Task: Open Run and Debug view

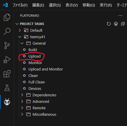Action: pyautogui.click(x=7, y=60)
